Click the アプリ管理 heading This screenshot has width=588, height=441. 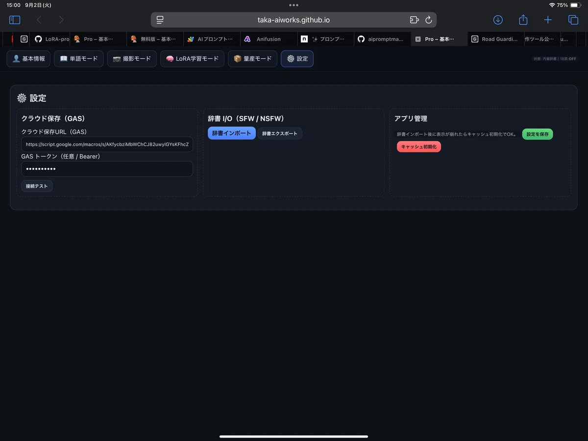(x=411, y=119)
